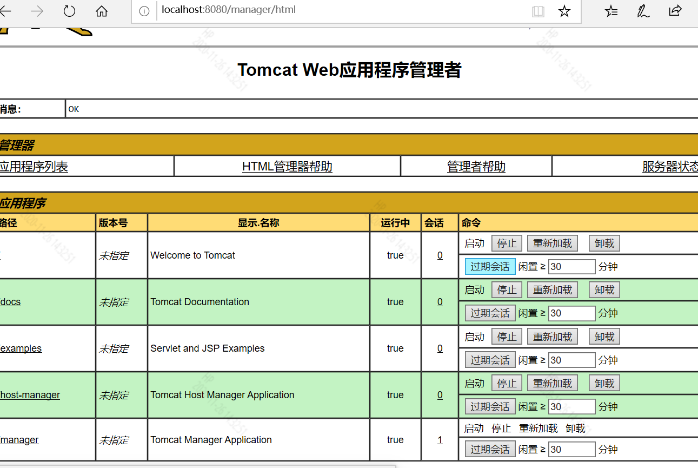Refresh the Tomcat manager page
698x468 pixels.
click(69, 11)
